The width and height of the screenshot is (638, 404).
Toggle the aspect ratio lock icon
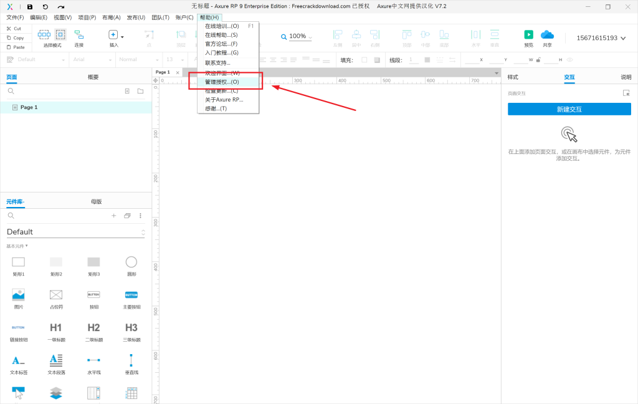(x=538, y=60)
